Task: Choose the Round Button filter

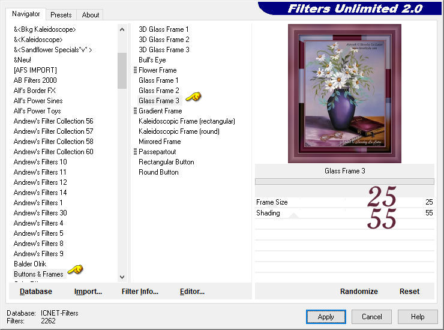Action: pyautogui.click(x=158, y=172)
